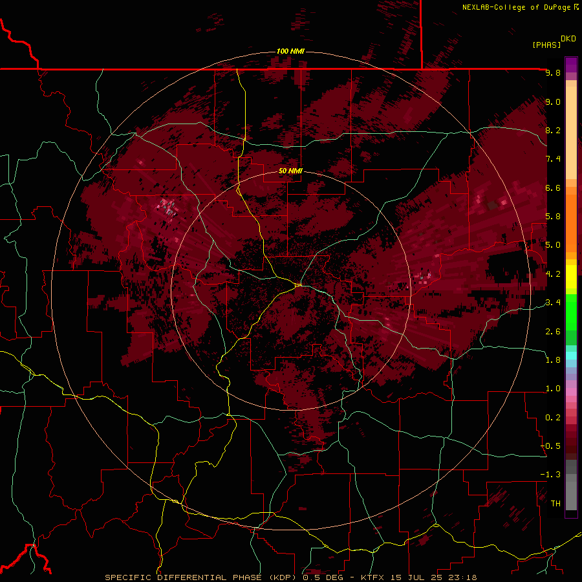Click the 0.2 value on the color scale

pos(553,418)
